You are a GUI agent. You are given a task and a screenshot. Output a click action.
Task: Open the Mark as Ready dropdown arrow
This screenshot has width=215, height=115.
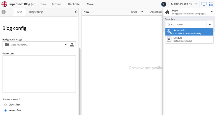point(196,4)
